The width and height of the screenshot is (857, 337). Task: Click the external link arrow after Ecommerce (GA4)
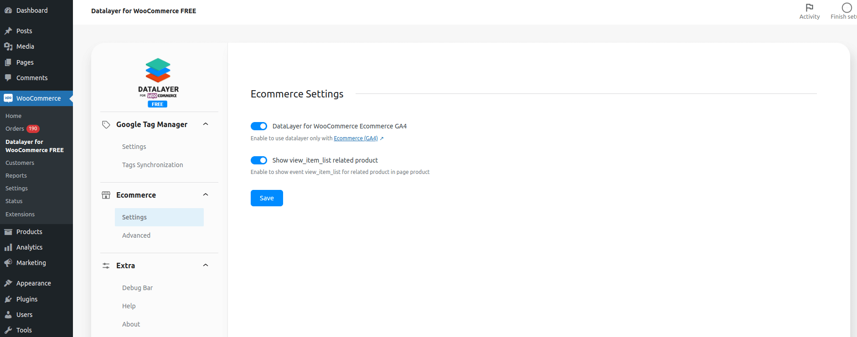click(382, 138)
